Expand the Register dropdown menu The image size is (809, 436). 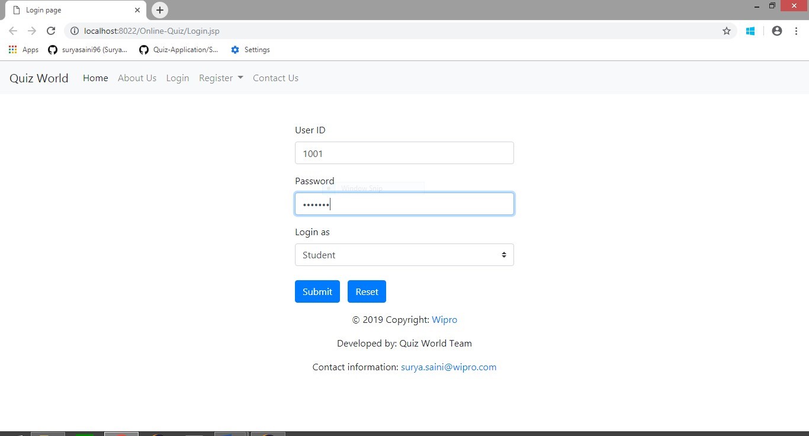pos(221,78)
